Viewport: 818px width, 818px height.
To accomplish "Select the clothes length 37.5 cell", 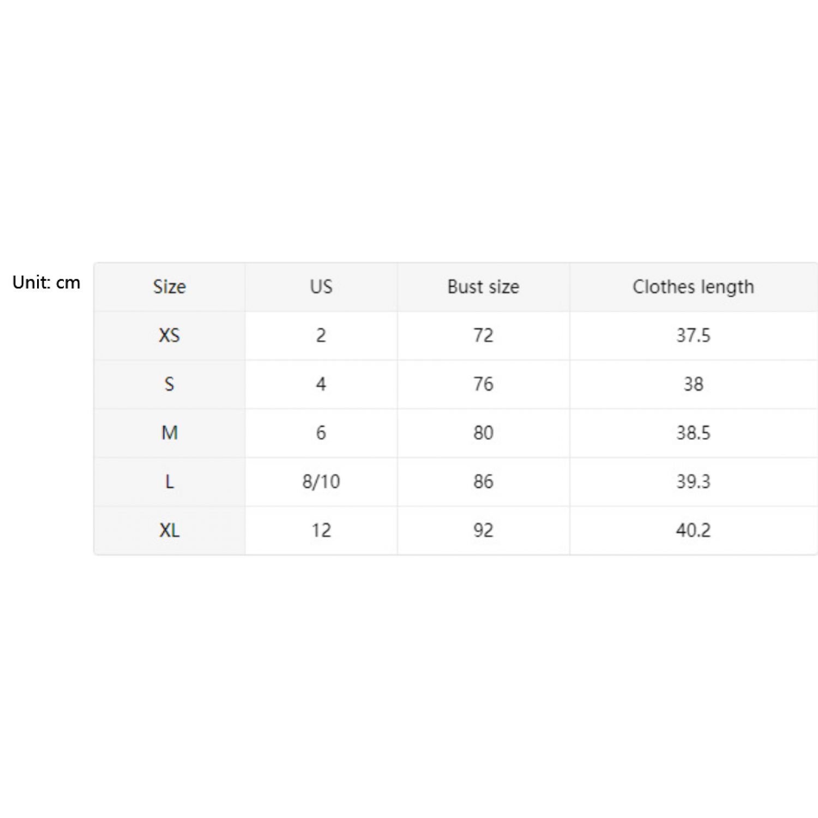I will click(693, 335).
